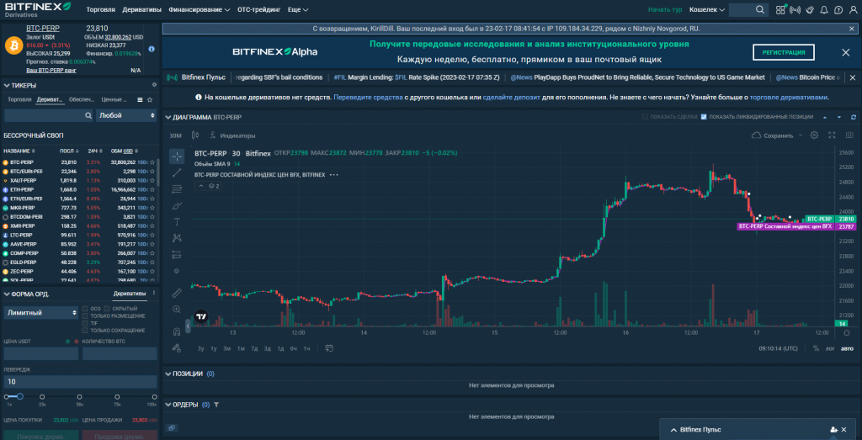Open the 'Еще' dropdown menu
The height and width of the screenshot is (440, 862).
[298, 10]
